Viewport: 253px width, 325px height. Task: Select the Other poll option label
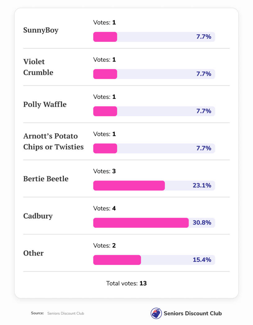(33, 253)
